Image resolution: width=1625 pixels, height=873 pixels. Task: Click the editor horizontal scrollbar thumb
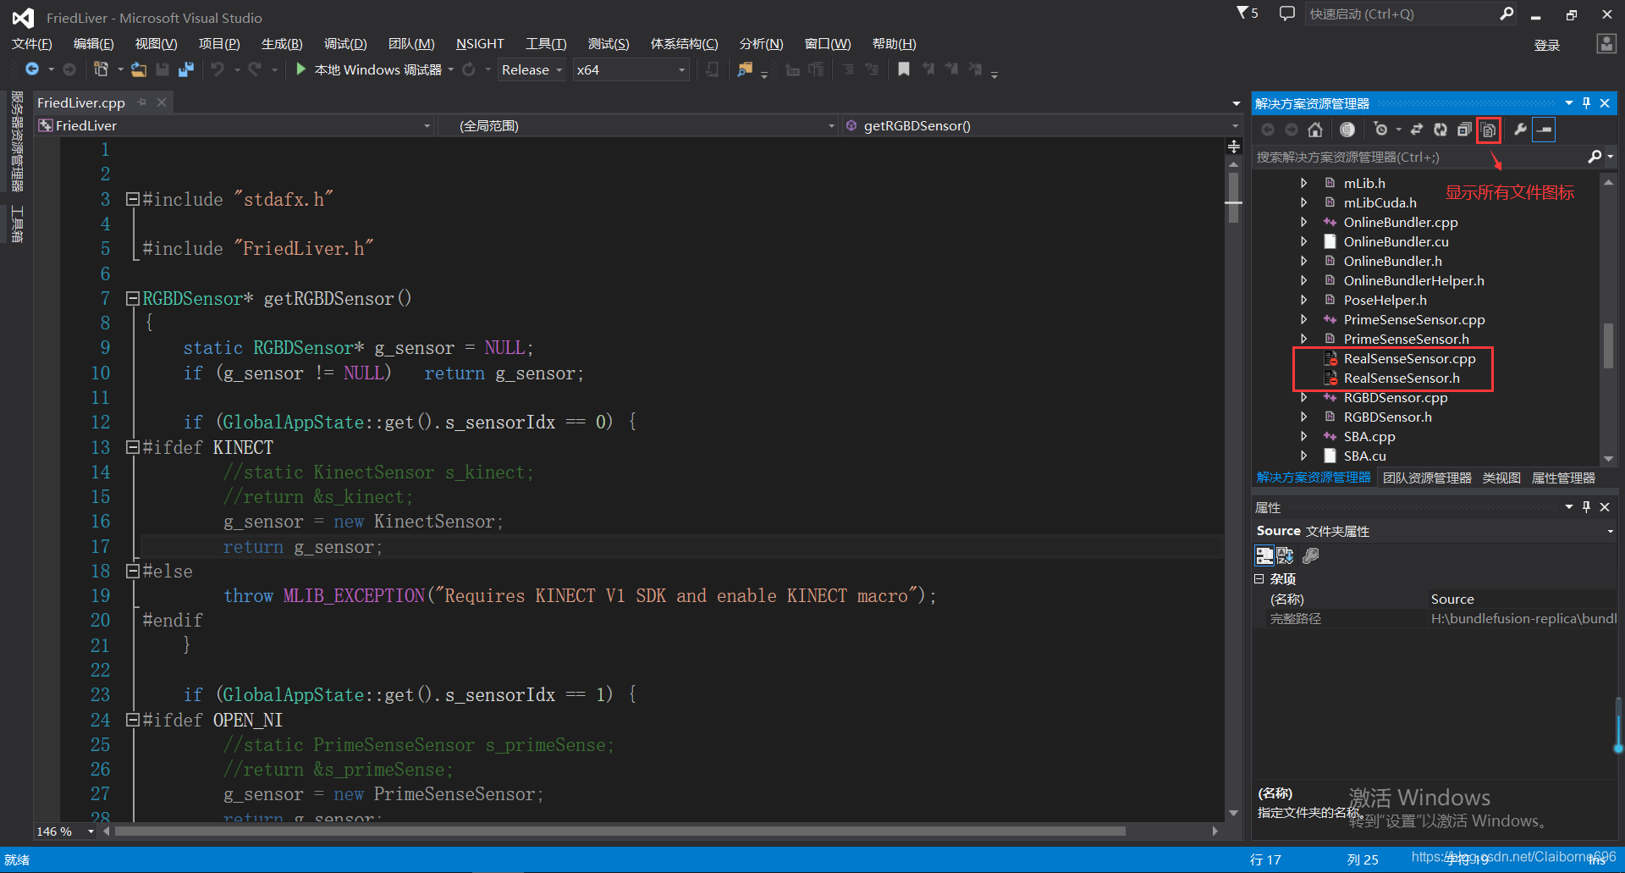pyautogui.click(x=620, y=832)
